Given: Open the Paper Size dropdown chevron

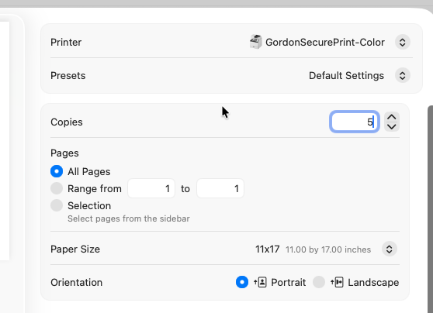Looking at the screenshot, I should point(390,249).
